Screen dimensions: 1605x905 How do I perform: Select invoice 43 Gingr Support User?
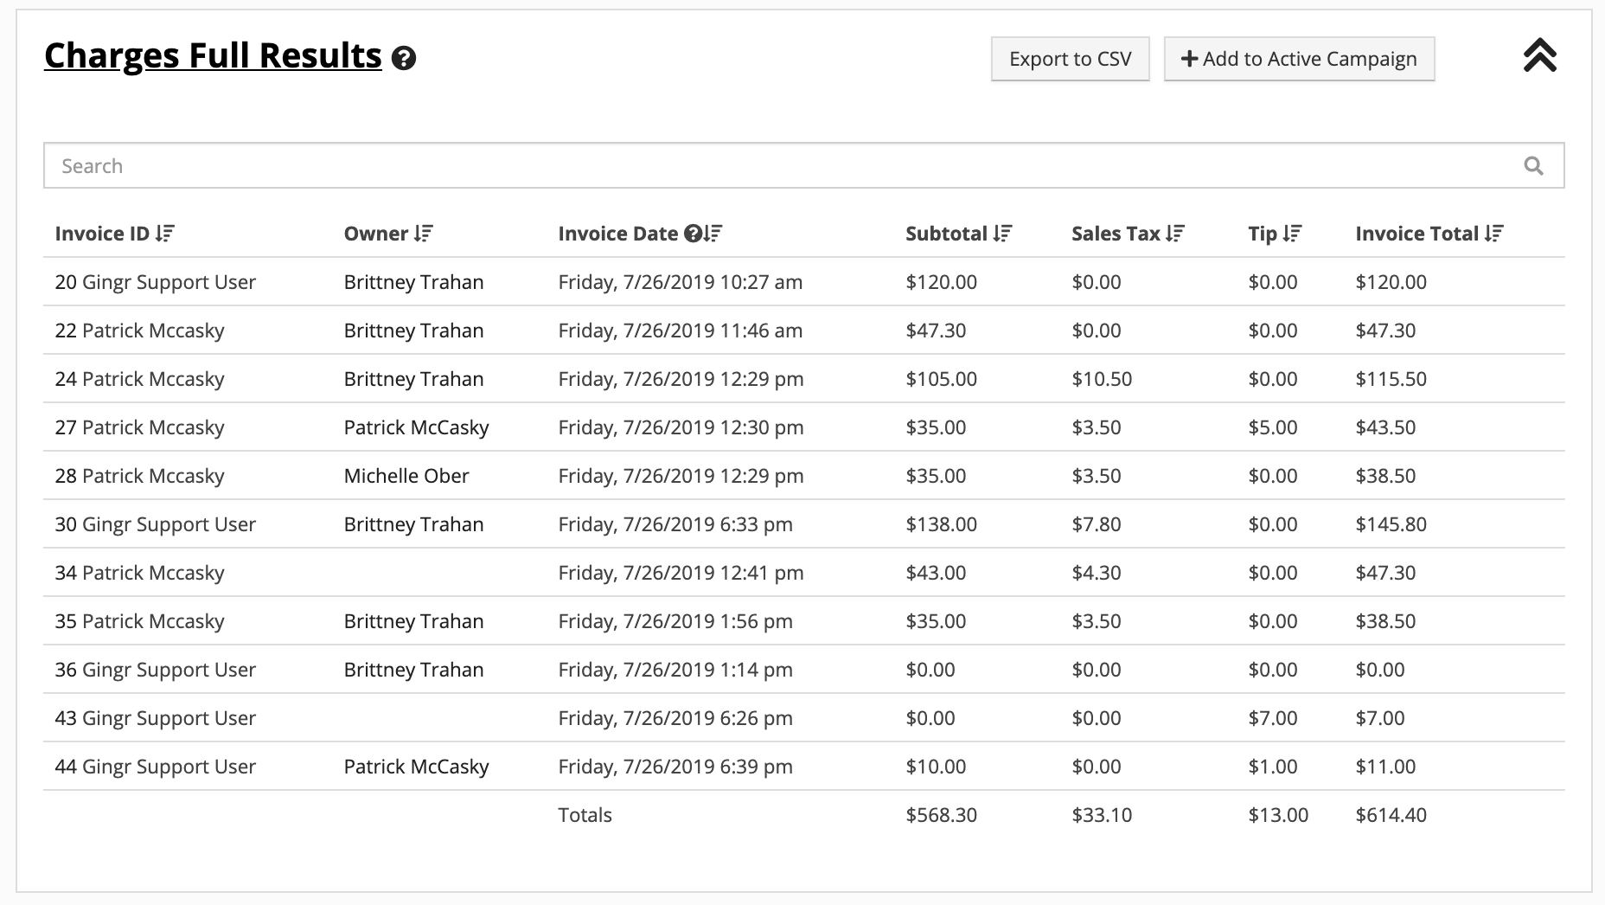tap(156, 718)
